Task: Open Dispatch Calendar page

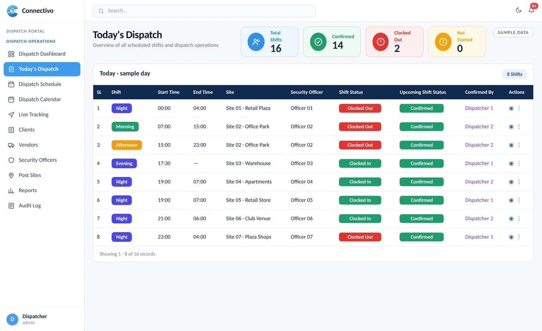Action: click(x=42, y=100)
